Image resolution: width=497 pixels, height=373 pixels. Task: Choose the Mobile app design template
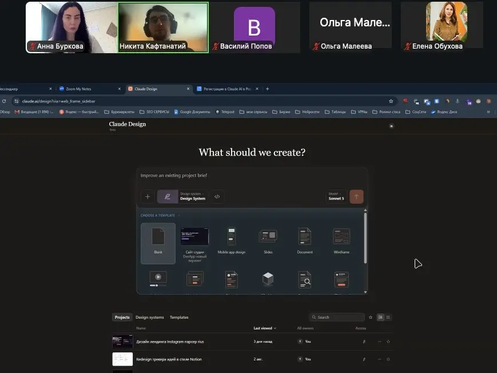pos(232,241)
